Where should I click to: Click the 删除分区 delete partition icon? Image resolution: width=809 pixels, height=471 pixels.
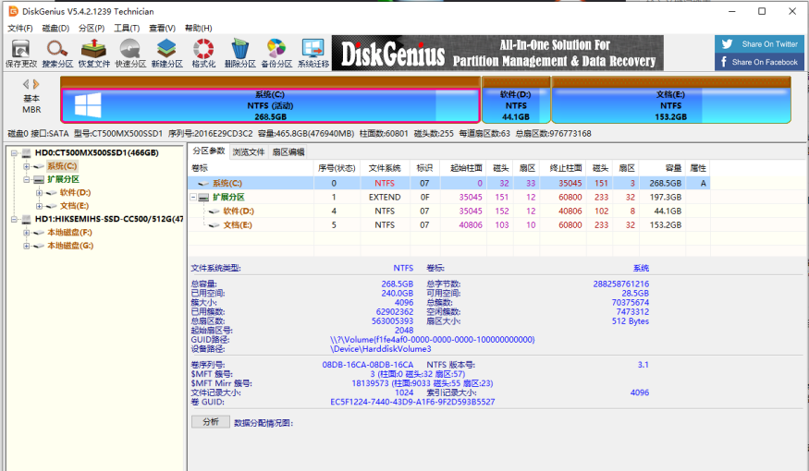239,53
